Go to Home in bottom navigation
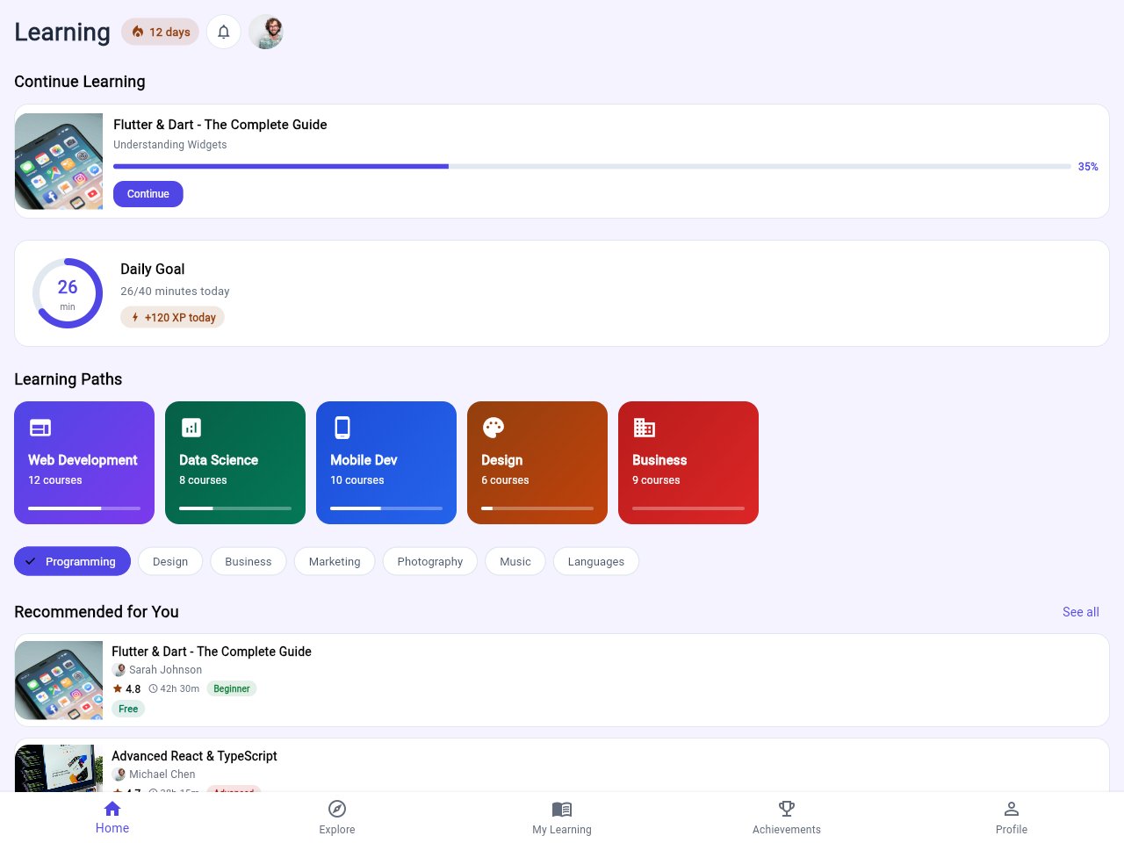Viewport: 1124px width, 843px height. click(x=112, y=818)
